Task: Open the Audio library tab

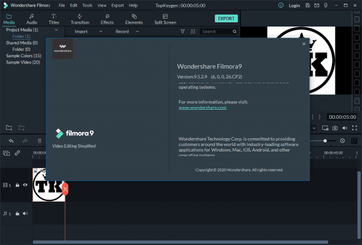Action: [x=31, y=18]
